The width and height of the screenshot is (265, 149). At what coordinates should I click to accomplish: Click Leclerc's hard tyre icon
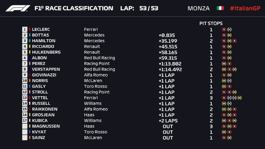click(229, 29)
